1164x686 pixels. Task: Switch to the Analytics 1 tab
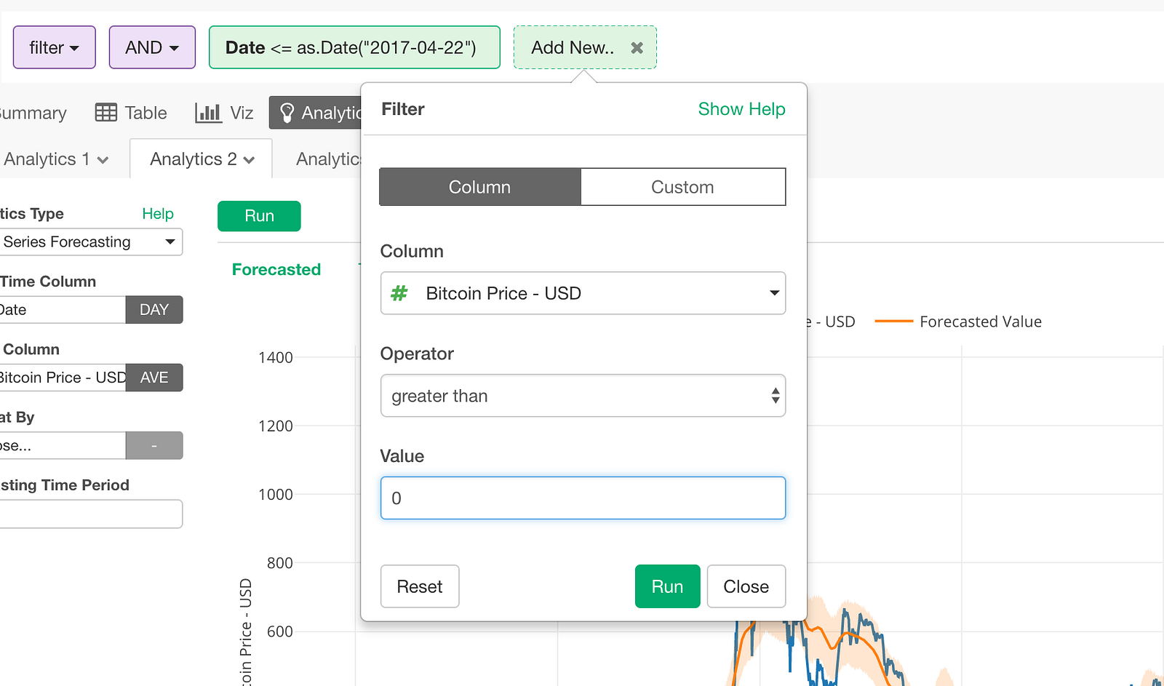[x=56, y=159]
